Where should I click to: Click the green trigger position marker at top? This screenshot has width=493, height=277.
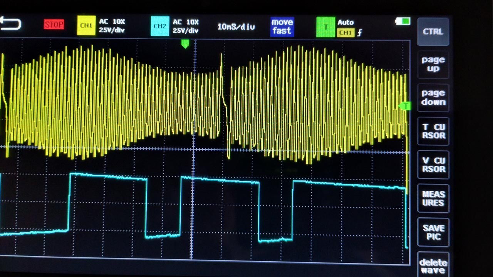pyautogui.click(x=185, y=44)
